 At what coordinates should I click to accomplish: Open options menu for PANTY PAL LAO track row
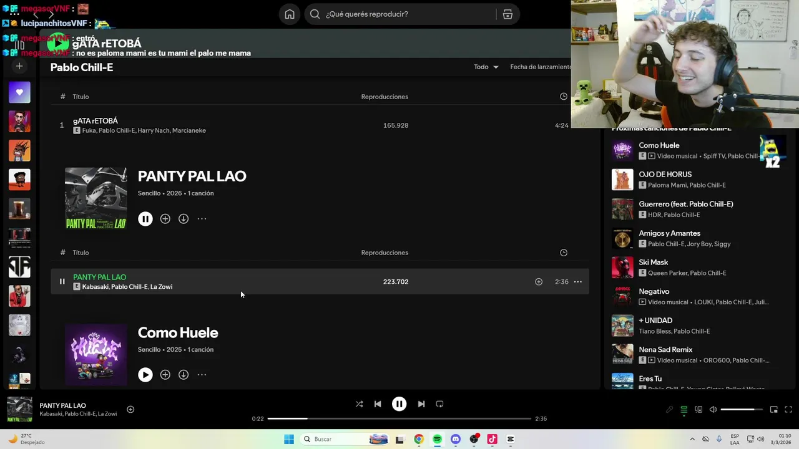[x=578, y=282]
